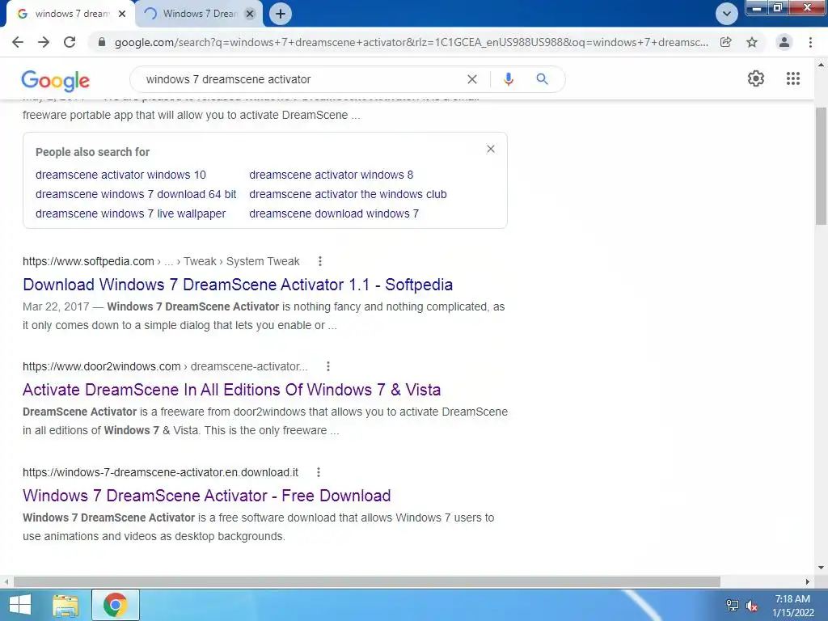Image resolution: width=828 pixels, height=621 pixels.
Task: Start voice search with the microphone
Action: coord(508,79)
